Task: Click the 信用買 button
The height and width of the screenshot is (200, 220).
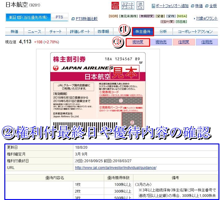Action: click(x=184, y=42)
